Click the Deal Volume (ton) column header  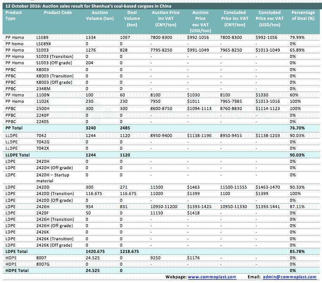pyautogui.click(x=132, y=19)
